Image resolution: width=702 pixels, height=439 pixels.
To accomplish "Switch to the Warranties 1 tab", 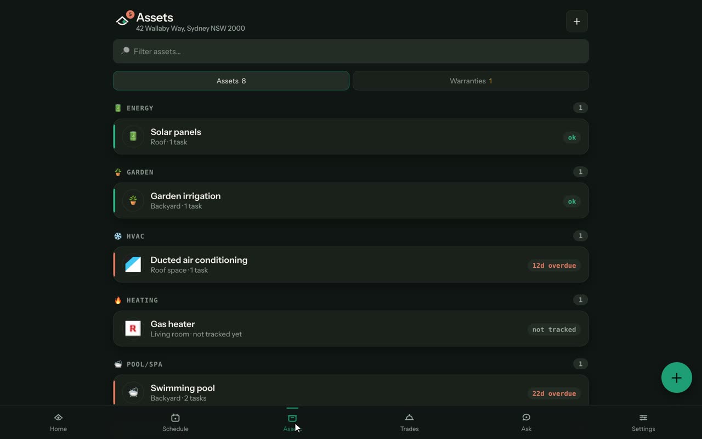I will [x=471, y=81].
